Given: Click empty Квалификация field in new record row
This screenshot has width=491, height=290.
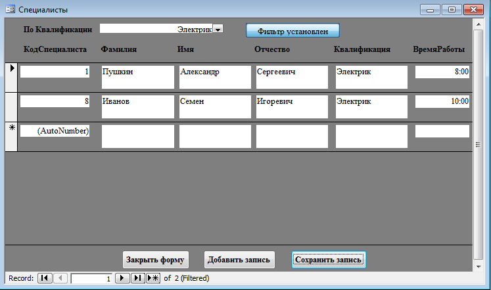Looking at the screenshot, I should tap(371, 137).
